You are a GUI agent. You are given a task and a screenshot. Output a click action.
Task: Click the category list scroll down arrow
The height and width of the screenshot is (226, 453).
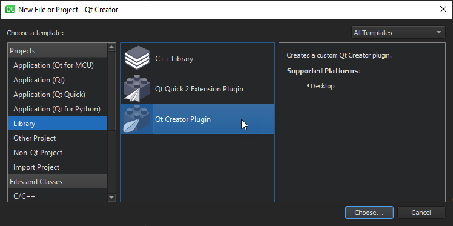[111, 198]
